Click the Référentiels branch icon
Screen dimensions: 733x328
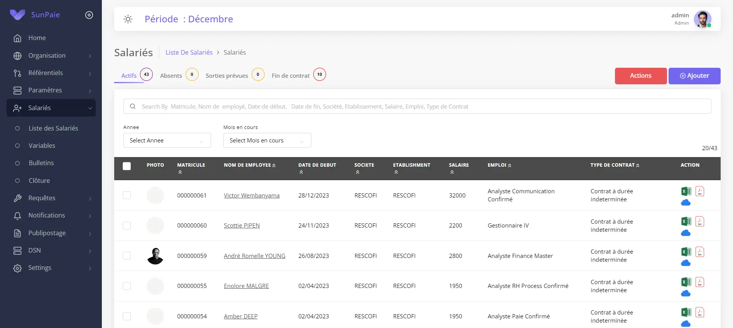17,73
